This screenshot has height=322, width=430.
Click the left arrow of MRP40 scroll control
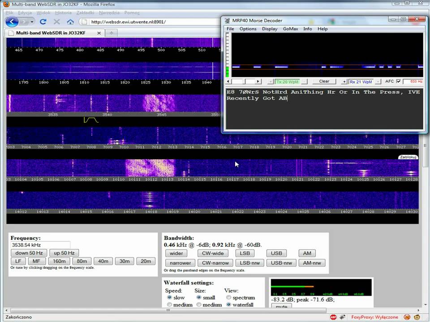pyautogui.click(x=228, y=81)
